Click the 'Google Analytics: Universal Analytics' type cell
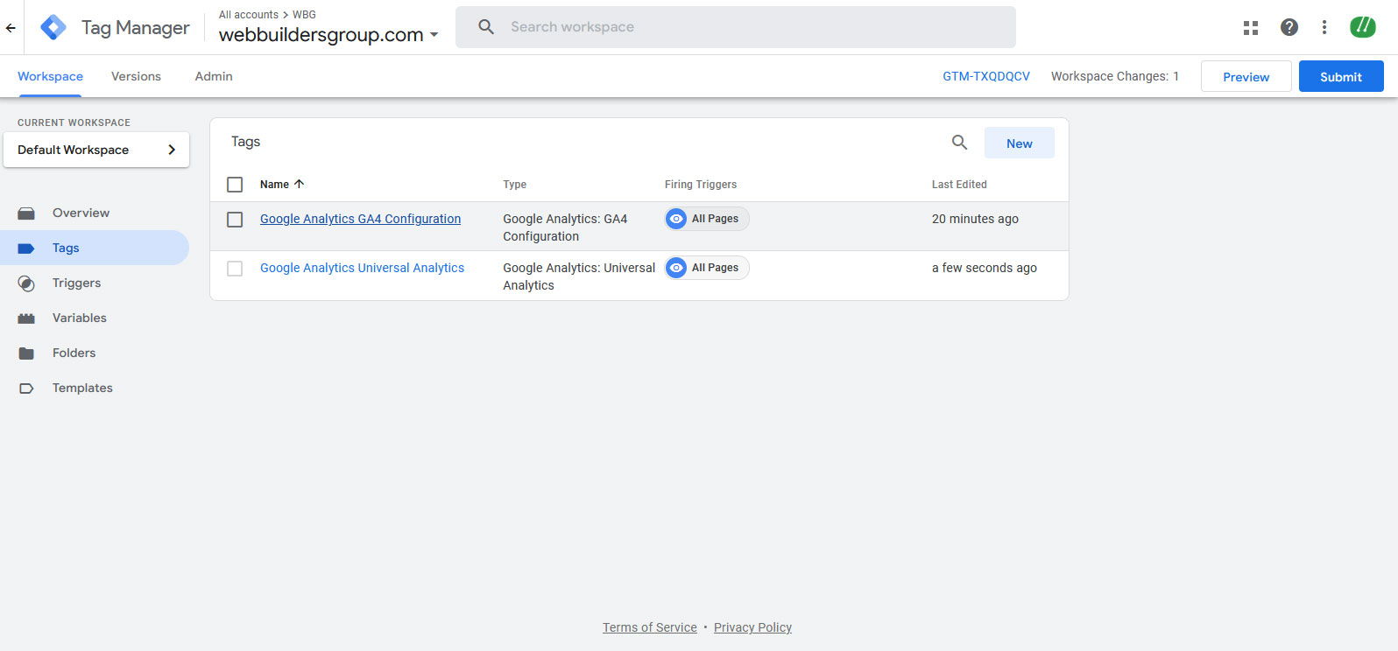1398x651 pixels. pyautogui.click(x=579, y=276)
